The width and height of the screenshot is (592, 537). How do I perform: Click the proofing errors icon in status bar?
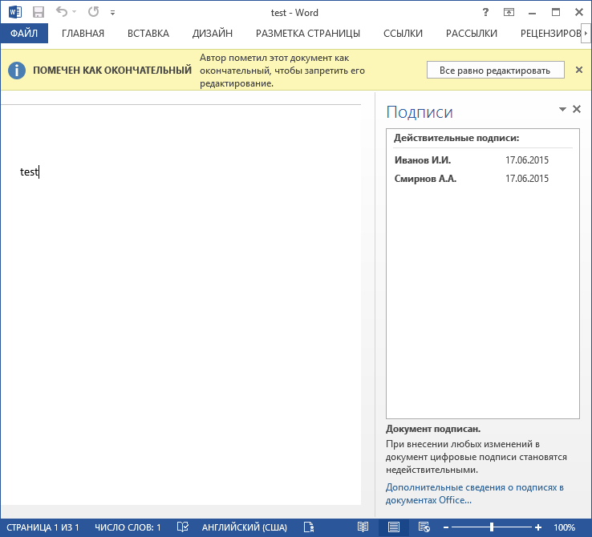coord(183,527)
